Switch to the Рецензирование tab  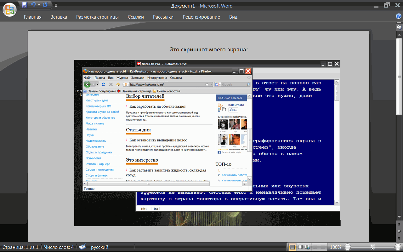(201, 17)
